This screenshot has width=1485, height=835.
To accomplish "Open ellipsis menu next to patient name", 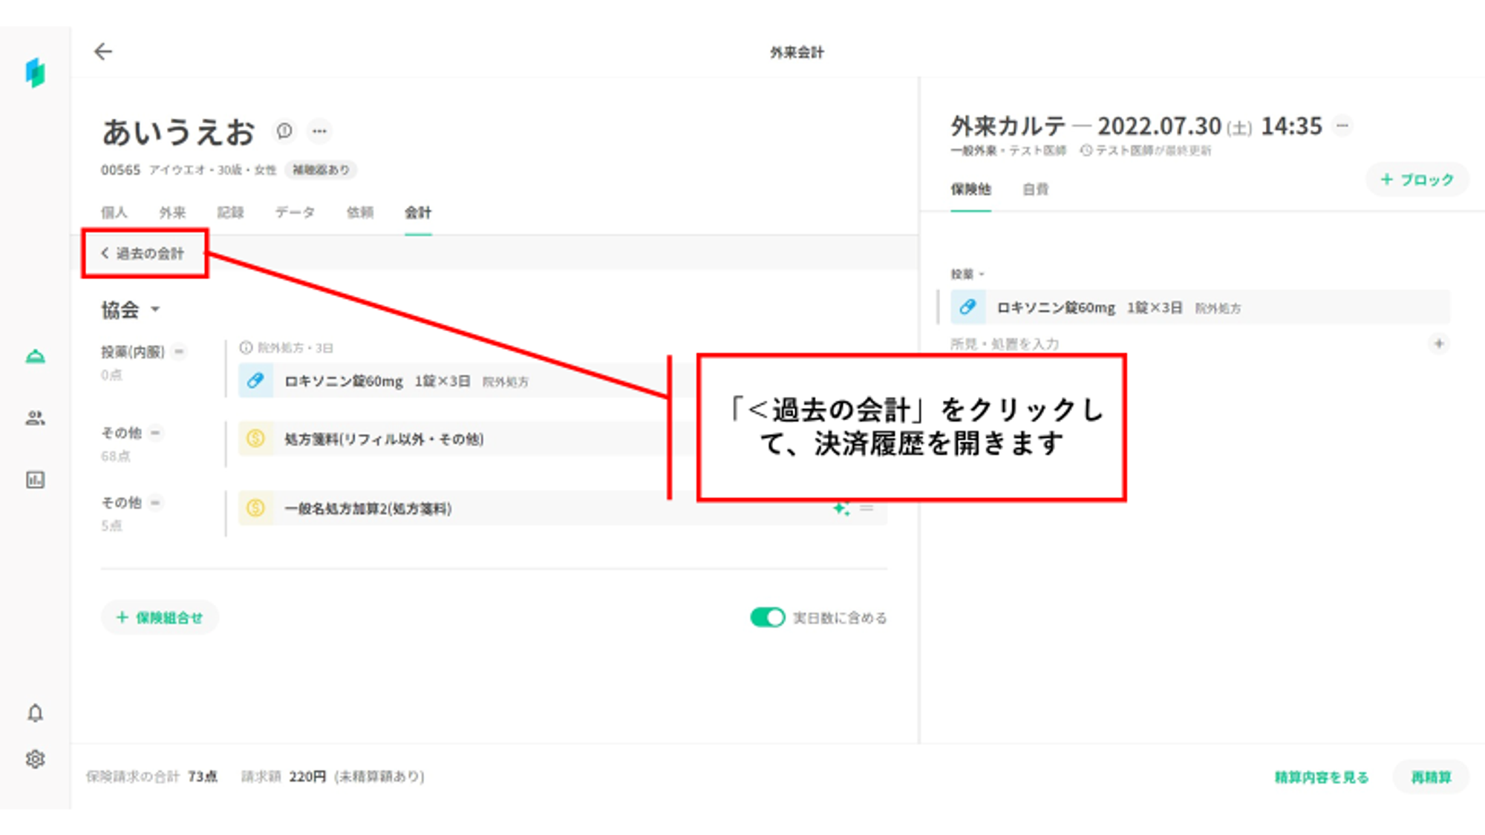I will tap(319, 131).
